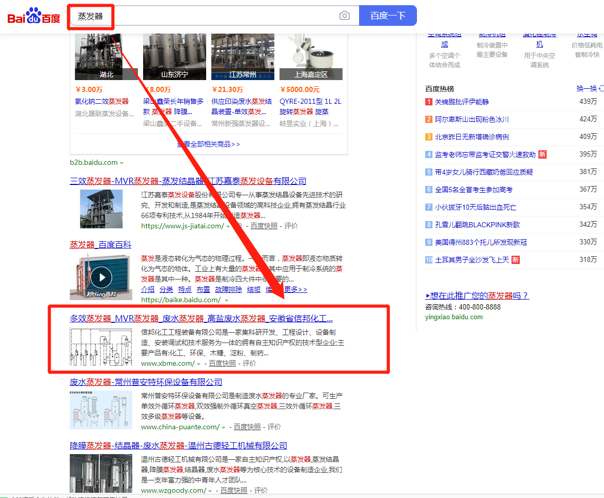Open the 分类 section link in 百科 result
The image size is (604, 498).
pyautogui.click(x=166, y=290)
